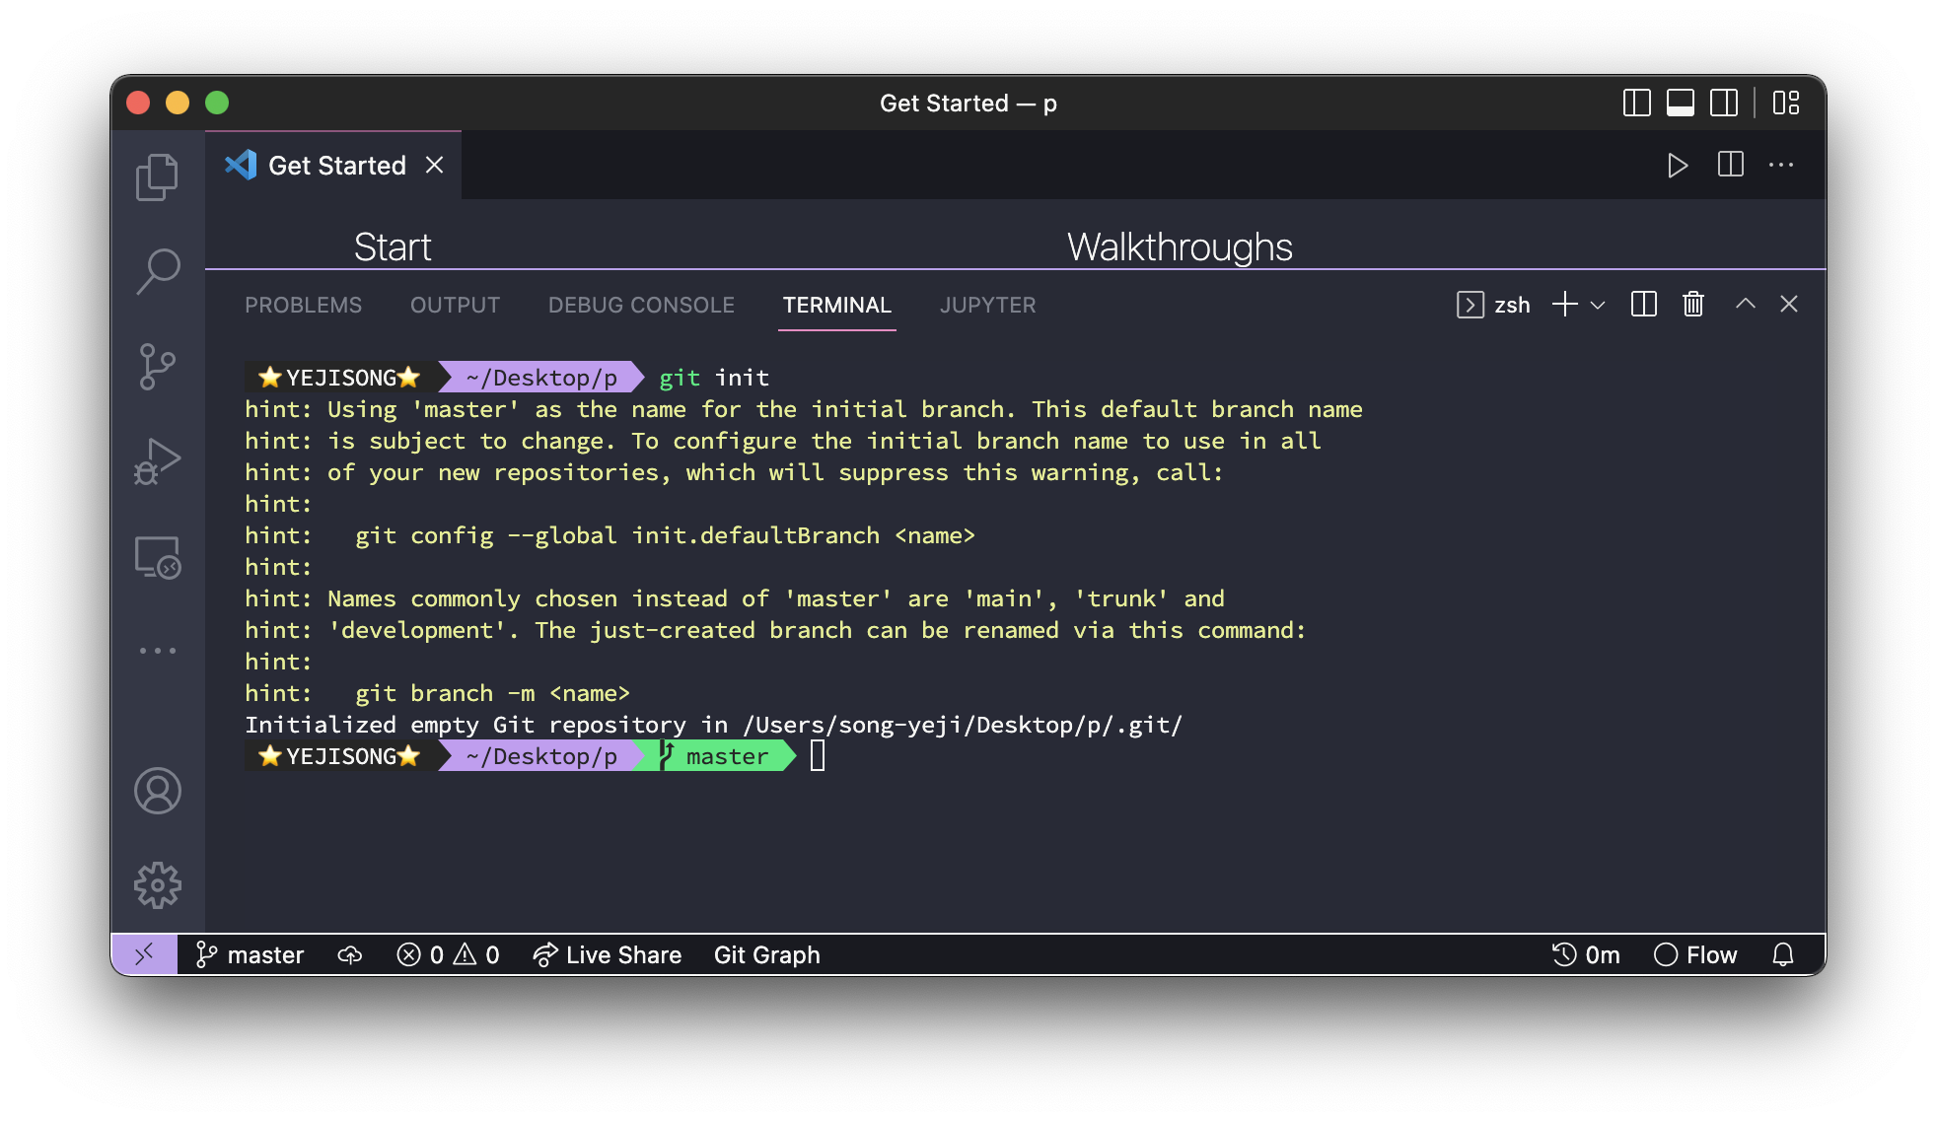Open the Source Control view
The height and width of the screenshot is (1122, 1937).
[x=157, y=366]
